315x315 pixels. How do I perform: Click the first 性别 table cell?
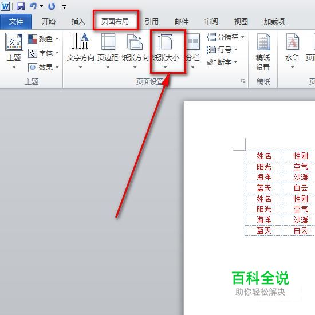(x=300, y=156)
